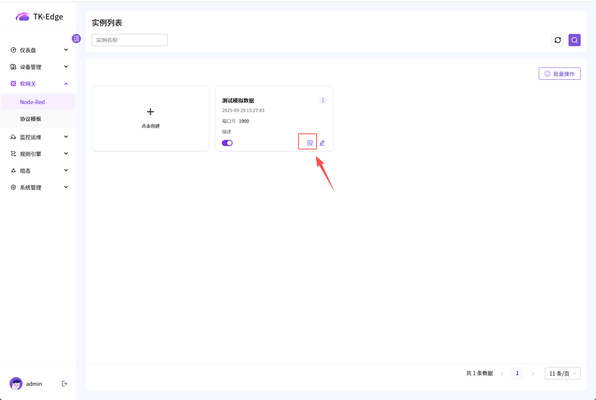The height and width of the screenshot is (400, 596).
Task: Click the refresh icon button
Action: click(x=557, y=40)
